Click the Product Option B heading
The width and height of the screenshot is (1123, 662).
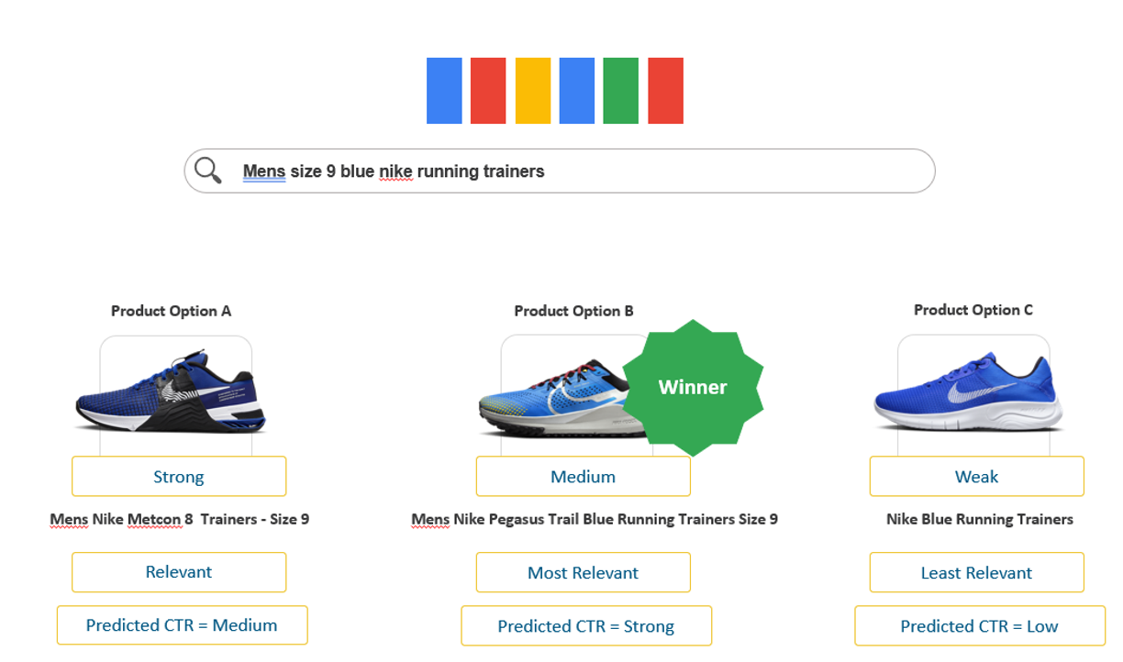pos(574,311)
